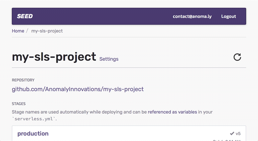Click the checkmark icon on the production stage
258x141 pixels.
(x=232, y=134)
